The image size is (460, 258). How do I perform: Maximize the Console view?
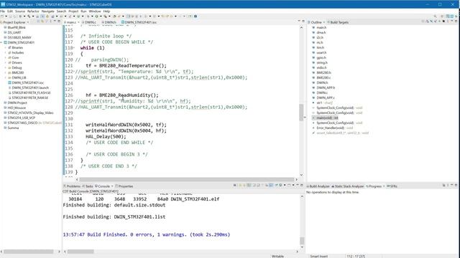coord(302,185)
